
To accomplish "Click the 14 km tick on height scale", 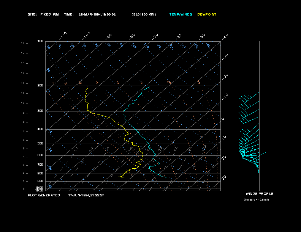I will (23, 63).
